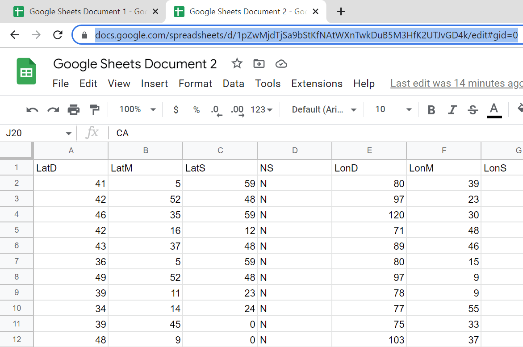Open the View menu
Screen dimensions: 523x347
tap(119, 84)
